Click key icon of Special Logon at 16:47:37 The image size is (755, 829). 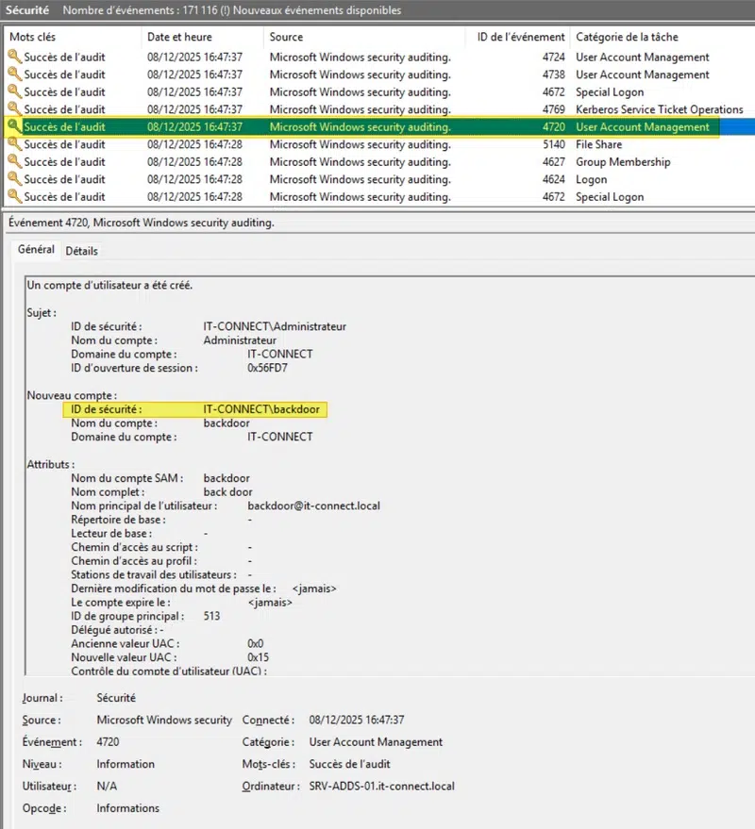(x=14, y=92)
